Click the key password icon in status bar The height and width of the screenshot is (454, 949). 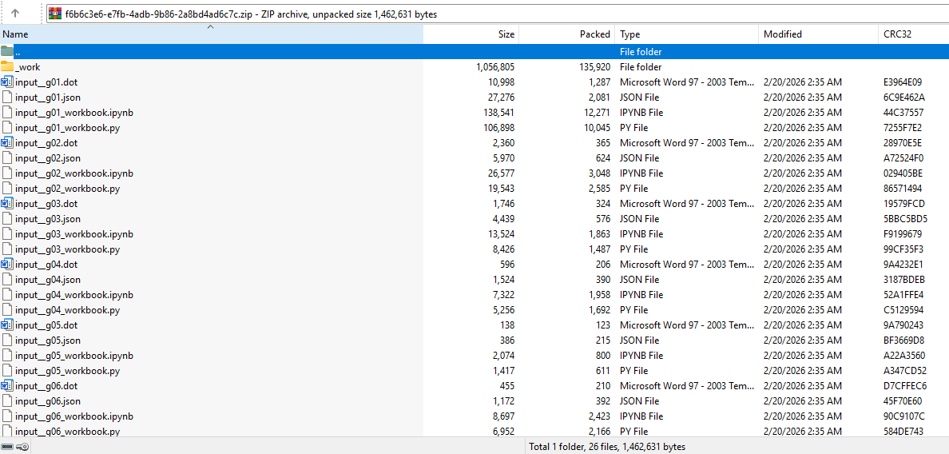[x=23, y=447]
